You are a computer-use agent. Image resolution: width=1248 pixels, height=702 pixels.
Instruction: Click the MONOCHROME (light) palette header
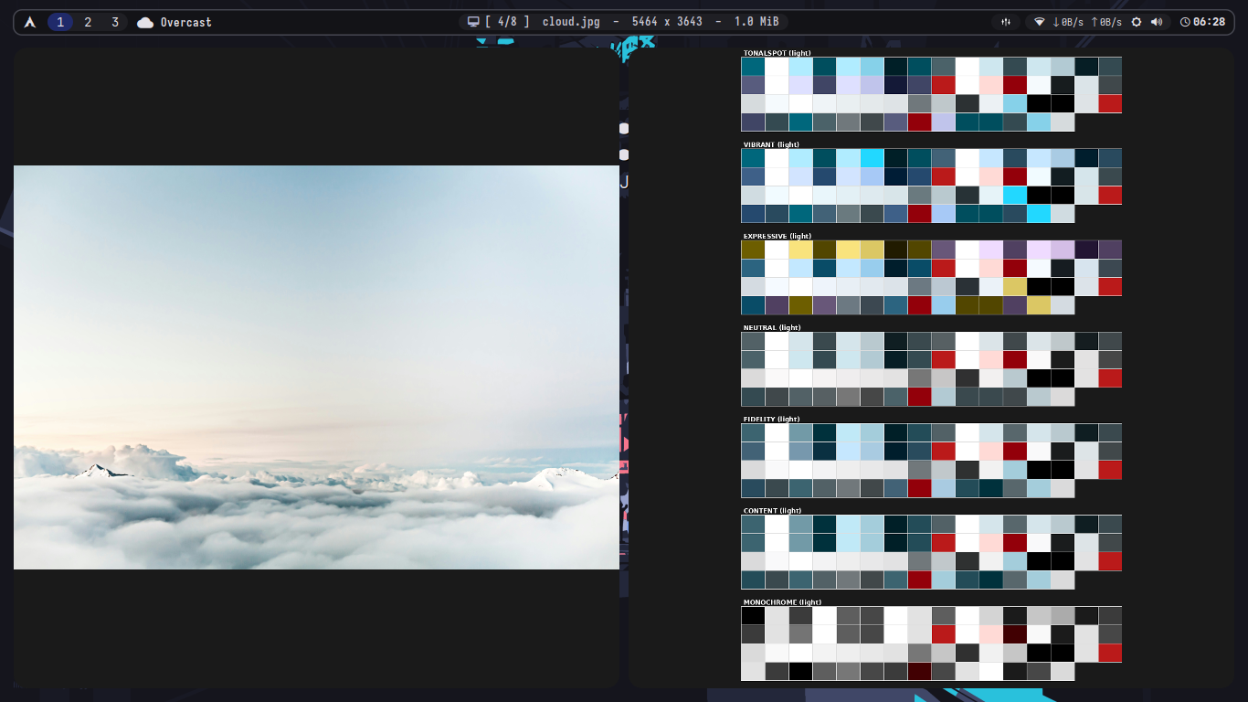click(x=782, y=602)
